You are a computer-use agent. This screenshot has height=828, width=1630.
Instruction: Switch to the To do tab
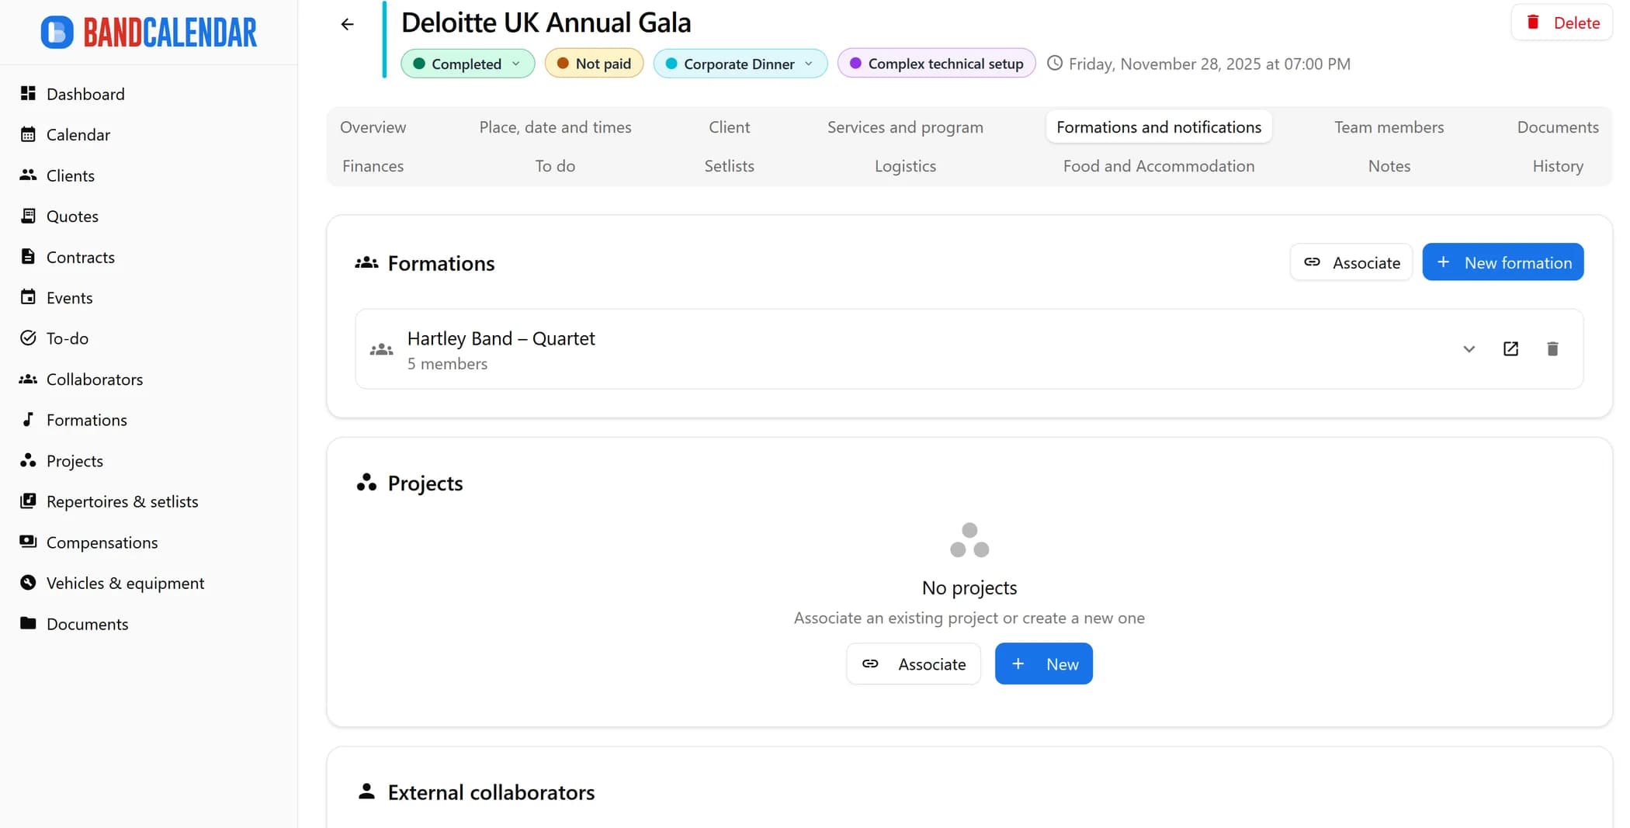click(555, 165)
